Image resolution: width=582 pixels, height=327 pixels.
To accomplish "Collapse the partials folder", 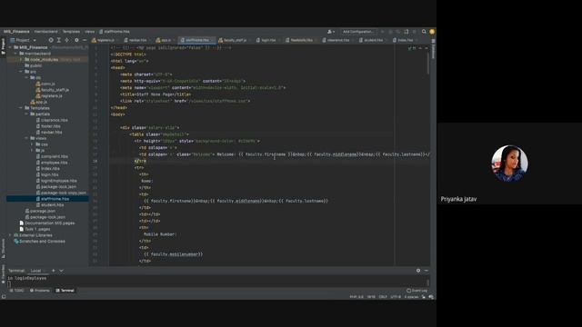I will pos(26,114).
